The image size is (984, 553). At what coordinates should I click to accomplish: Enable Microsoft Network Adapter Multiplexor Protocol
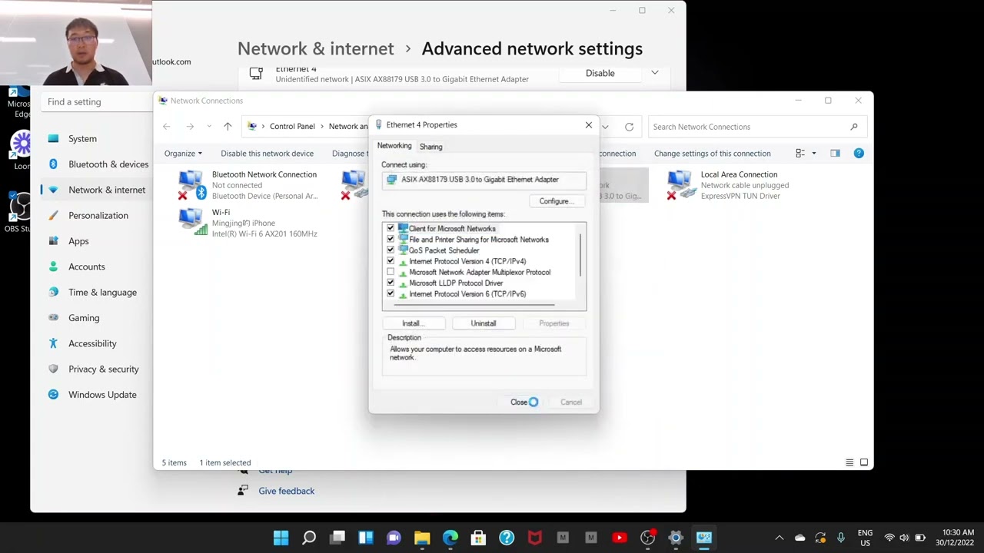tap(391, 272)
